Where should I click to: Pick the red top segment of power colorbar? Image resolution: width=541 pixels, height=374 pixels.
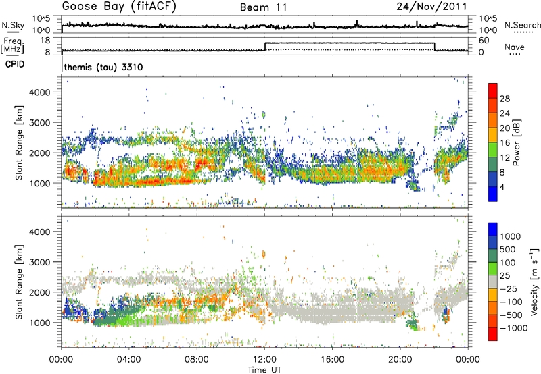point(493,90)
